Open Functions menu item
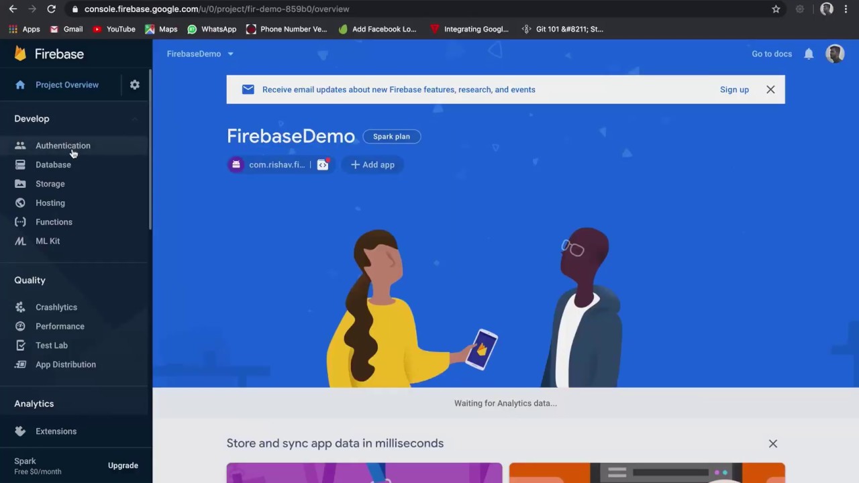The height and width of the screenshot is (483, 859). pos(54,222)
